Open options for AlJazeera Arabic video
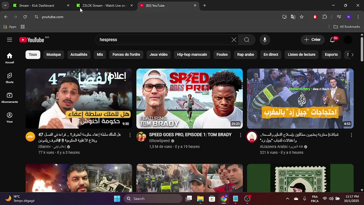 point(351,135)
